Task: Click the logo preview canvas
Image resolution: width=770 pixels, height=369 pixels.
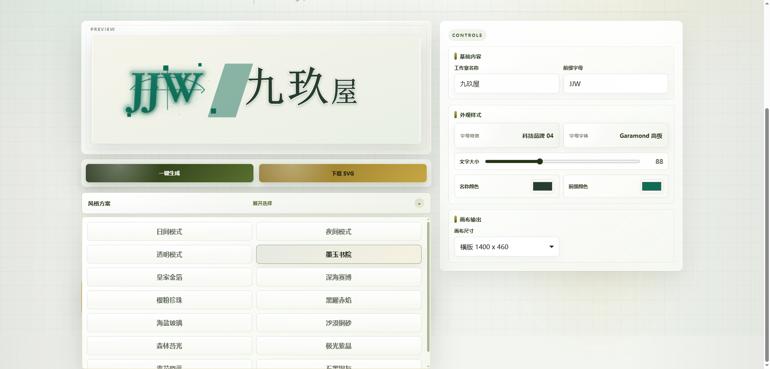Action: pyautogui.click(x=256, y=90)
